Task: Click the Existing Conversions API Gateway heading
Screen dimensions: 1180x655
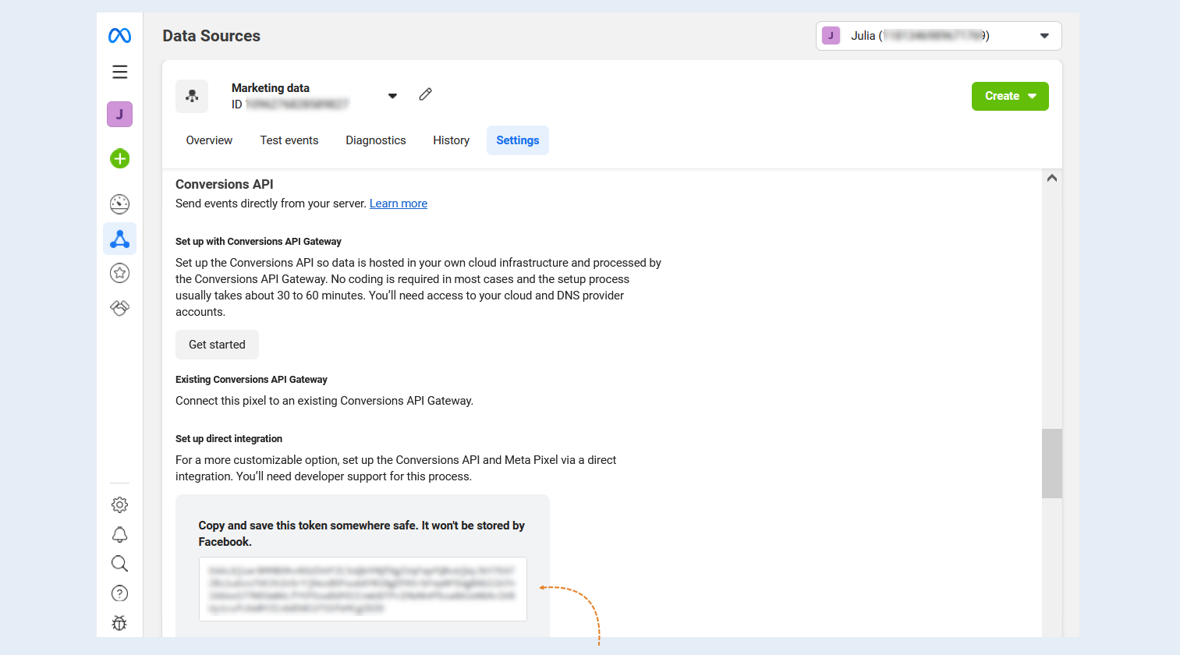Action: point(251,380)
